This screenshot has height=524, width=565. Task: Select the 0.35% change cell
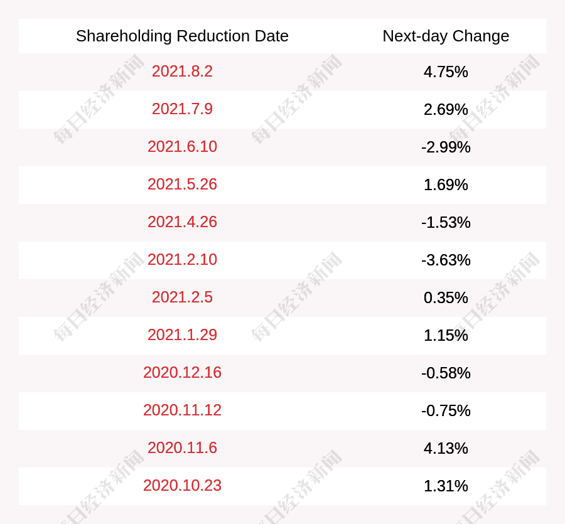[x=446, y=298]
